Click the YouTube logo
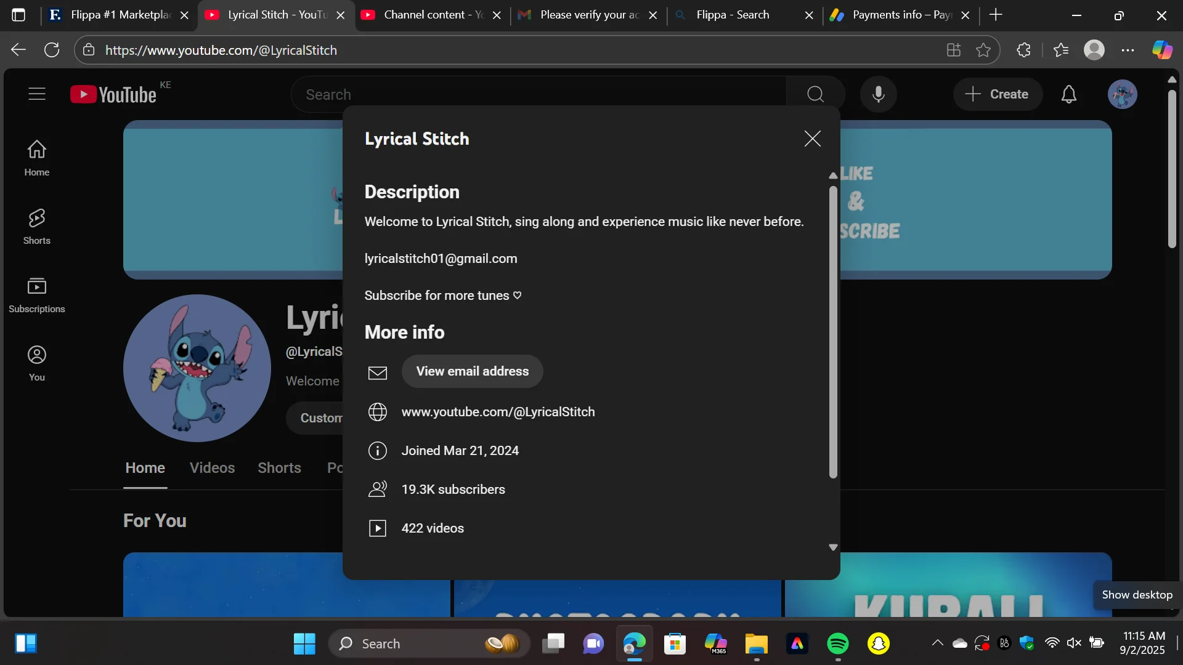Viewport: 1183px width, 665px height. [x=113, y=94]
